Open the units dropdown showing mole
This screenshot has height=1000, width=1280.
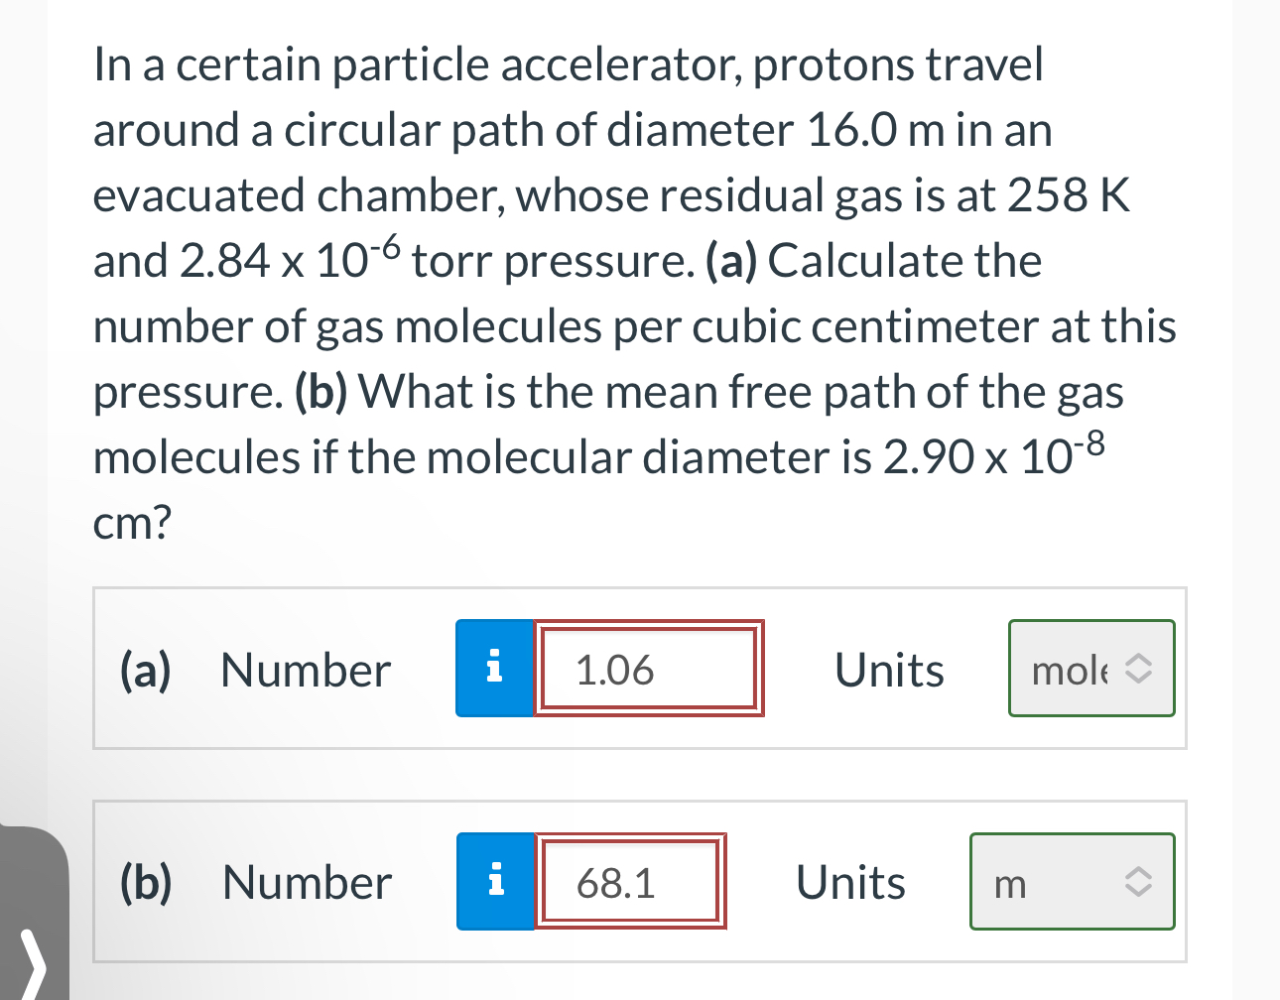click(1090, 668)
